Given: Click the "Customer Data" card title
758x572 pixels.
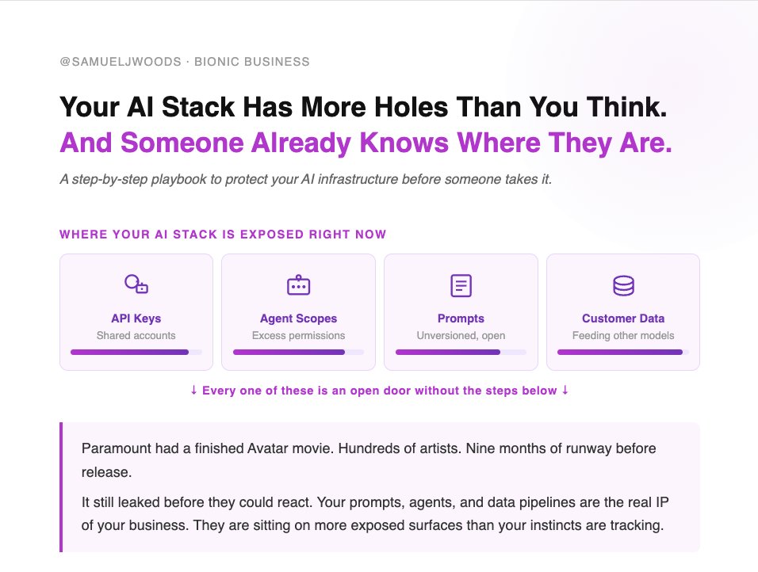Looking at the screenshot, I should 623,318.
